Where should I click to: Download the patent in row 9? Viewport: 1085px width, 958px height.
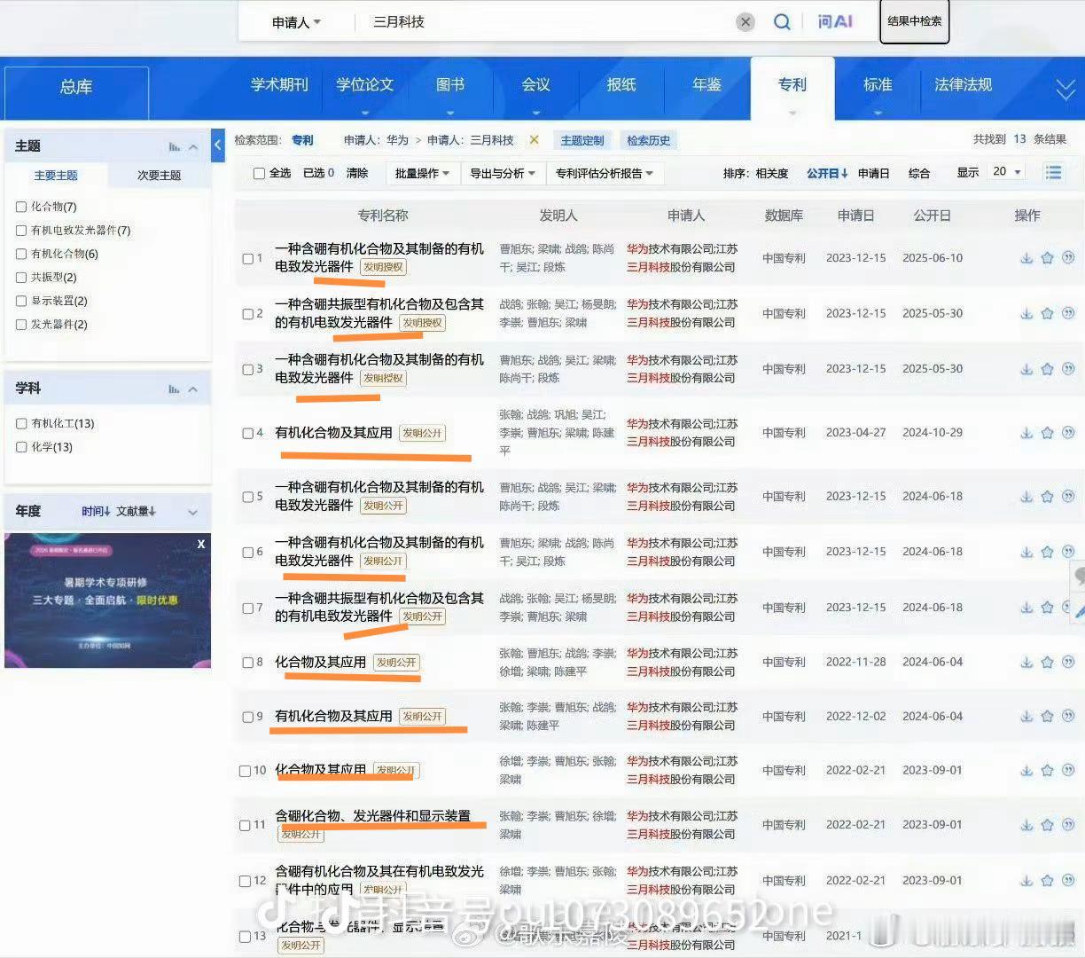pyautogui.click(x=1026, y=716)
